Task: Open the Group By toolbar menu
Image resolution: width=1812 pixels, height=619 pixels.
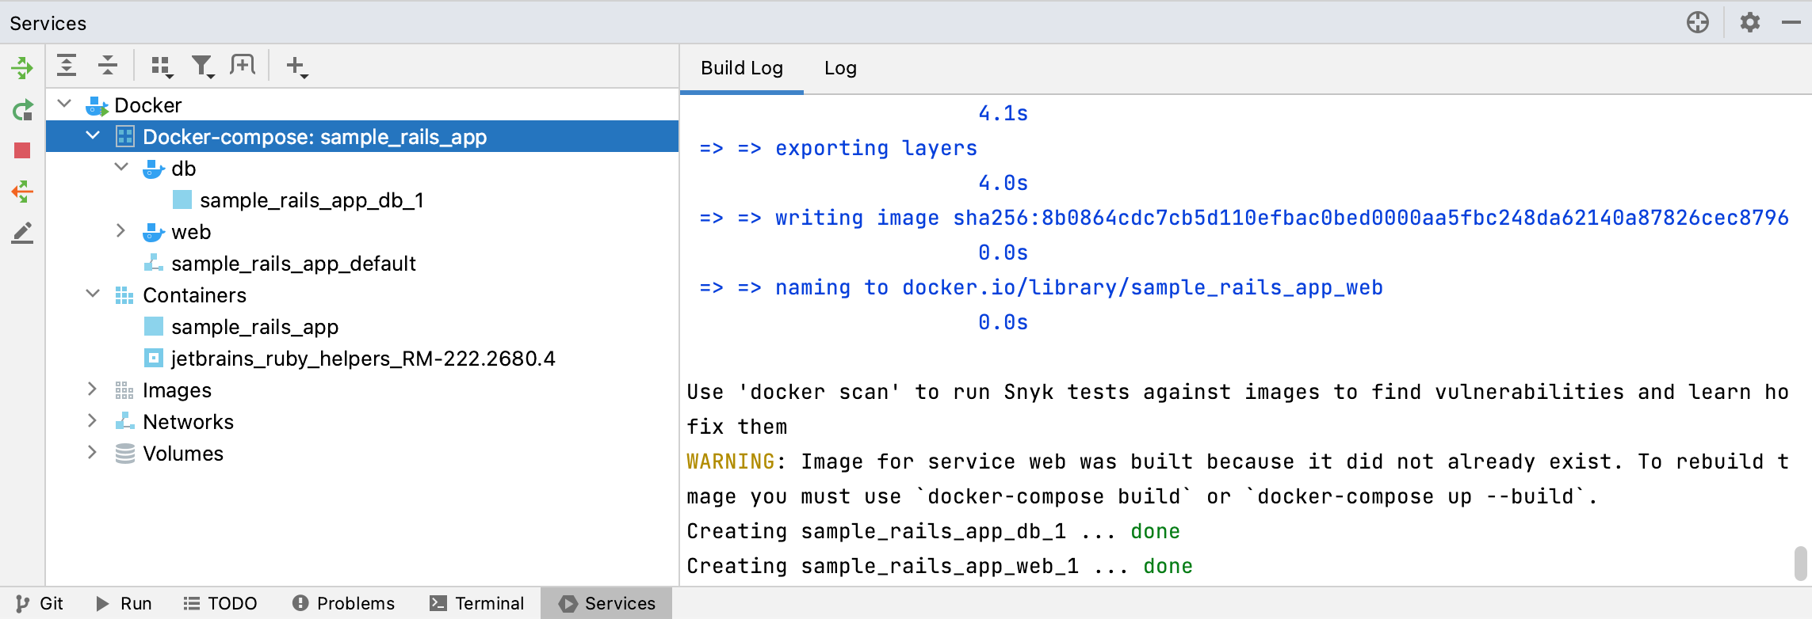Action: click(x=162, y=66)
